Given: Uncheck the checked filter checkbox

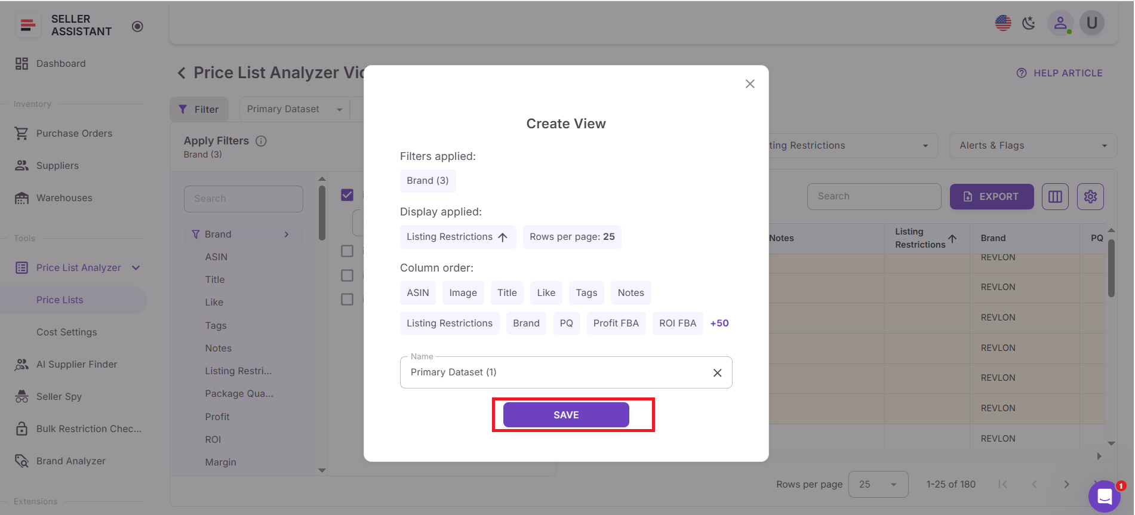Looking at the screenshot, I should click(x=347, y=195).
